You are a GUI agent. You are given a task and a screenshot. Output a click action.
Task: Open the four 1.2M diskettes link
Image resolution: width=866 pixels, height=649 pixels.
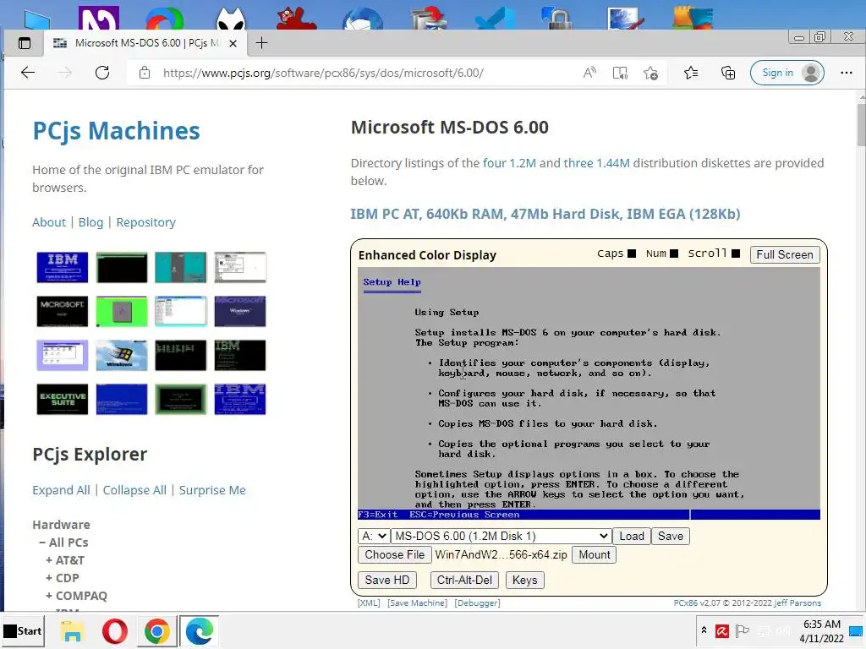point(509,163)
